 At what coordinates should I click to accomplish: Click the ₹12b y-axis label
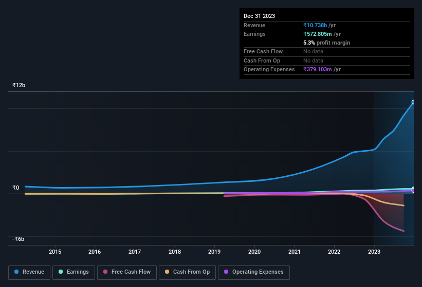point(19,85)
